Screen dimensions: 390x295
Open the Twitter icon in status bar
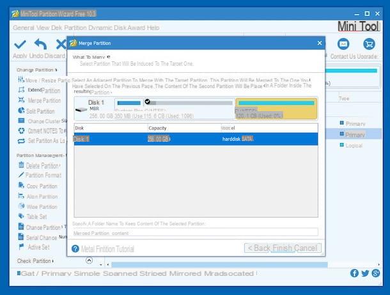pyautogui.click(x=365, y=273)
